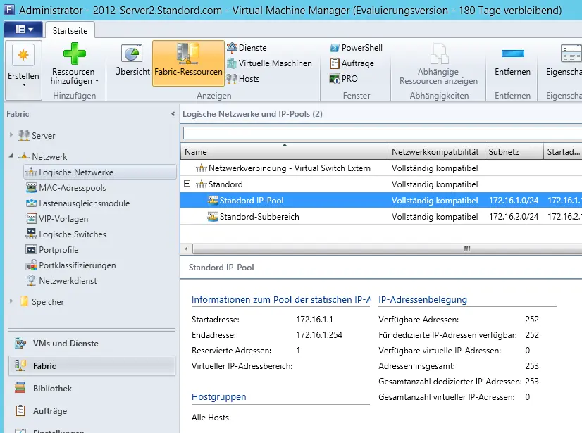Image resolution: width=582 pixels, height=433 pixels.
Task: Open the blue application menu button
Action: (23, 30)
